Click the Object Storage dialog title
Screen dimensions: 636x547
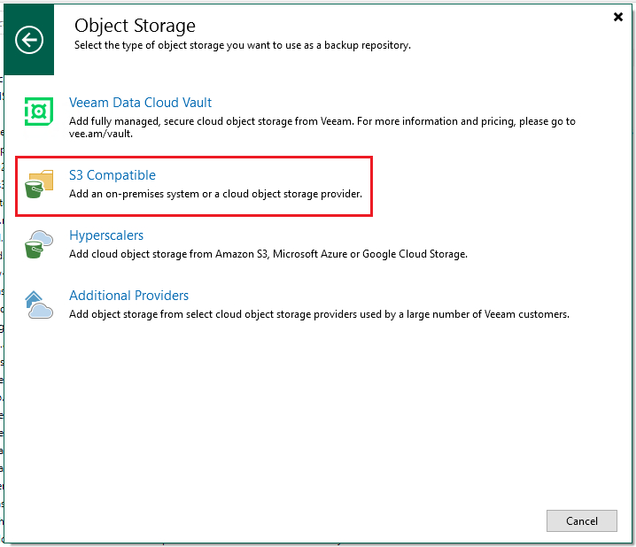tap(135, 26)
